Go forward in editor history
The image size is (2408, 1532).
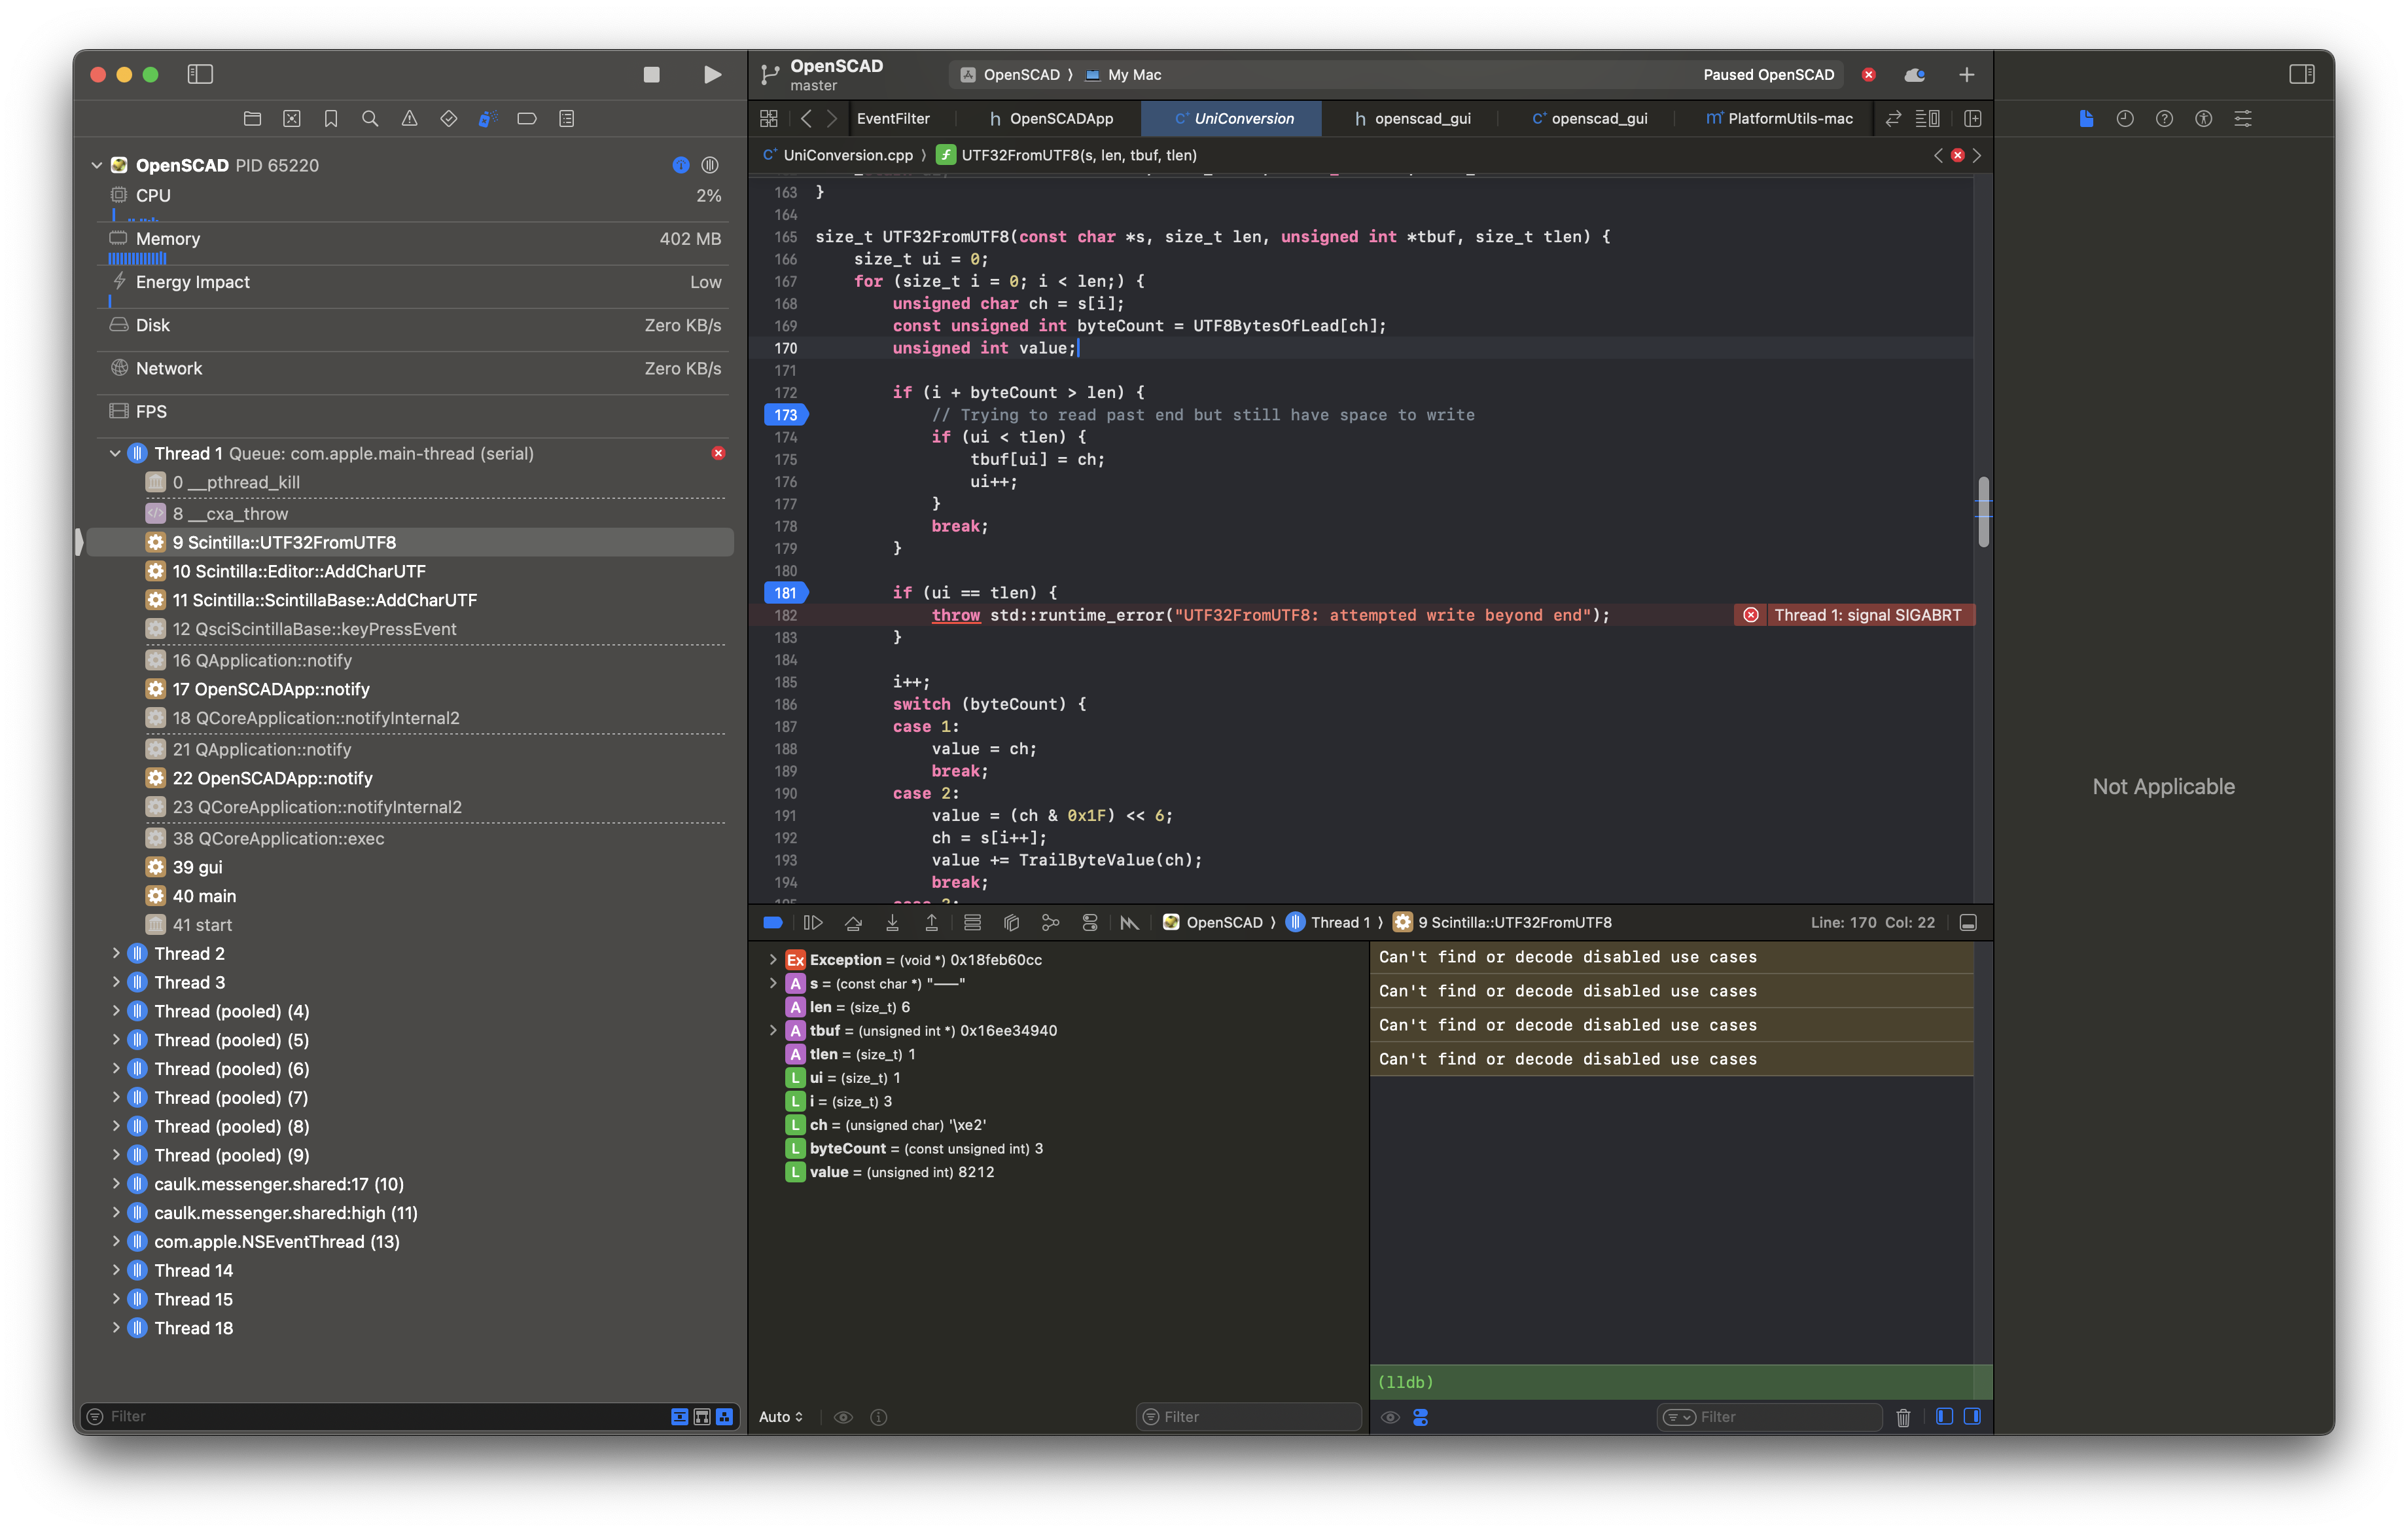pyautogui.click(x=831, y=118)
